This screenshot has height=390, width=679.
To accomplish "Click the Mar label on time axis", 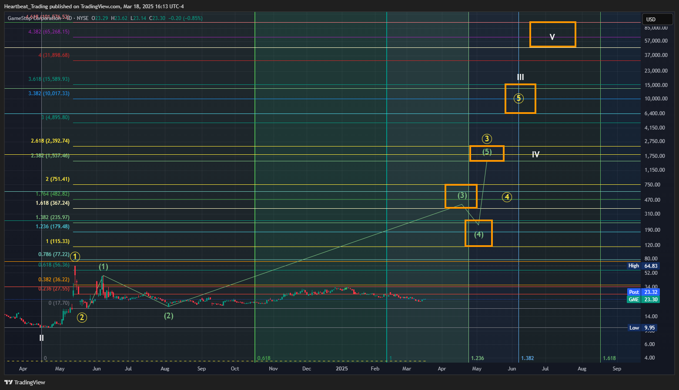I will pyautogui.click(x=407, y=369).
